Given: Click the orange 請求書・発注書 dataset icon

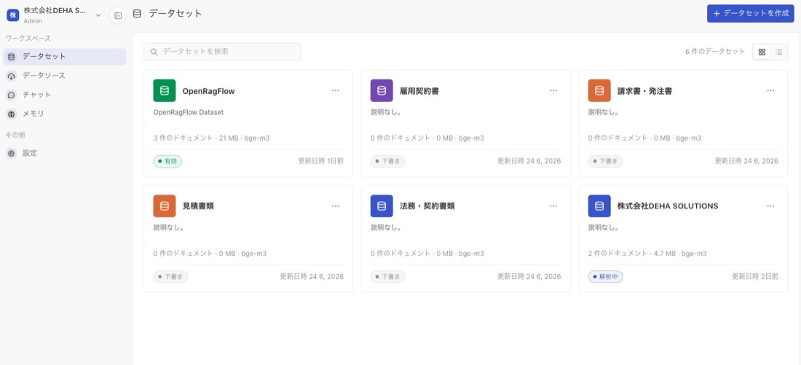Looking at the screenshot, I should (599, 90).
